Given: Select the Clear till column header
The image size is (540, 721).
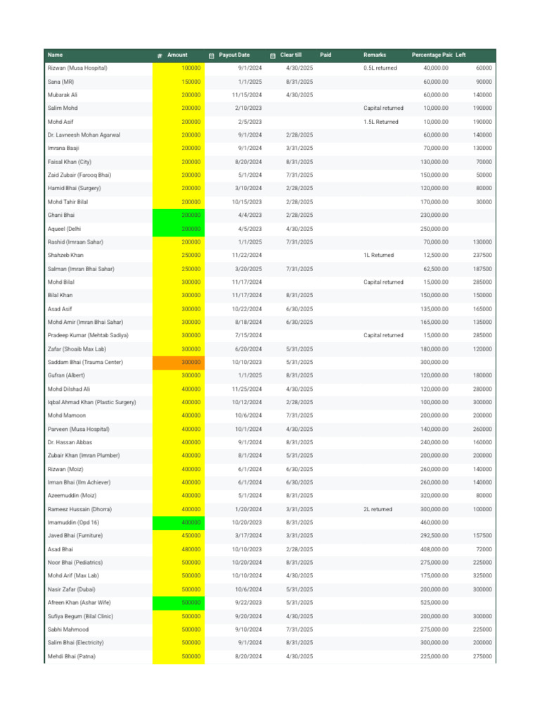Looking at the screenshot, I should pyautogui.click(x=290, y=55).
